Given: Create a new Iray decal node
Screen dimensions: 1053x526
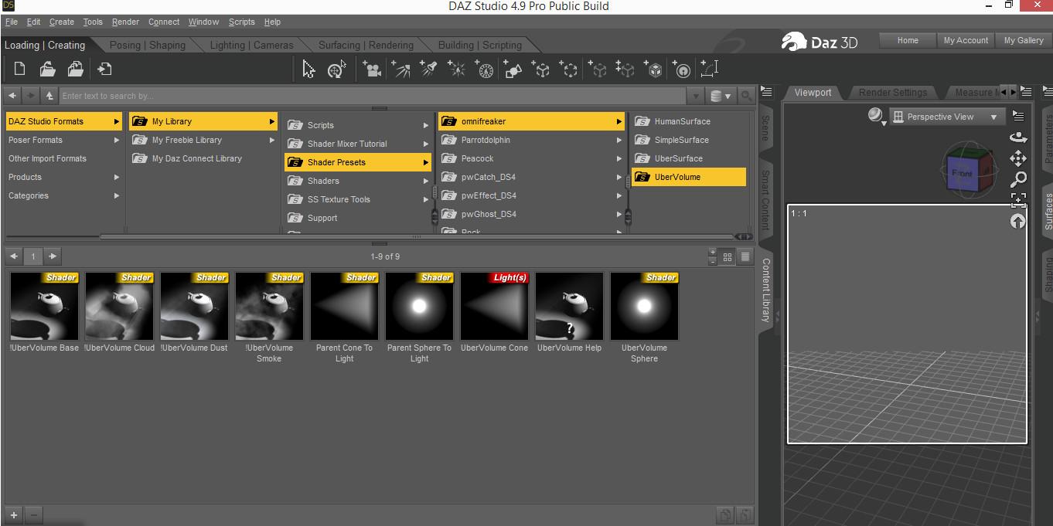Looking at the screenshot, I should pos(597,70).
